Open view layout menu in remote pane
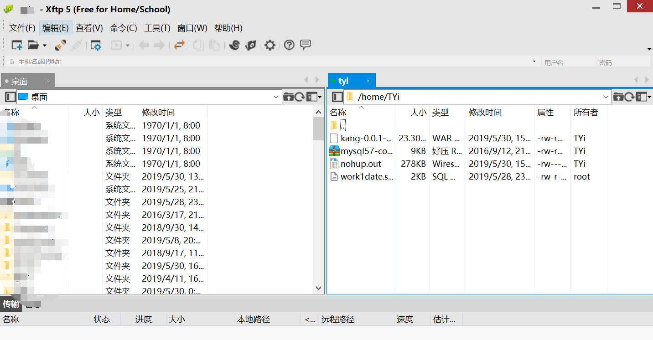Viewport: 653px width, 340px height. (644, 97)
